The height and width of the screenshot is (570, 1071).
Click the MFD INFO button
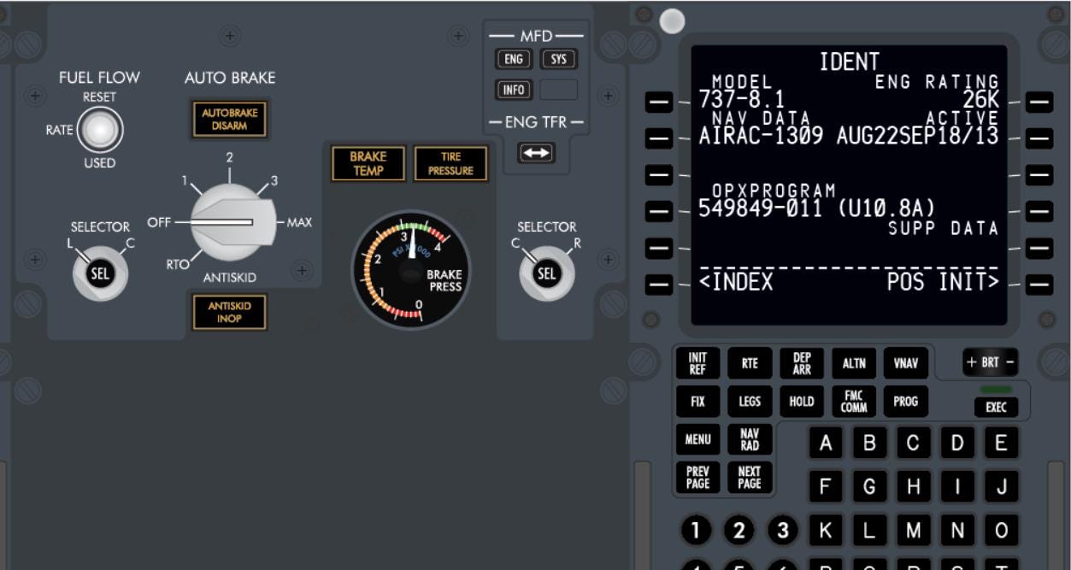pos(514,90)
